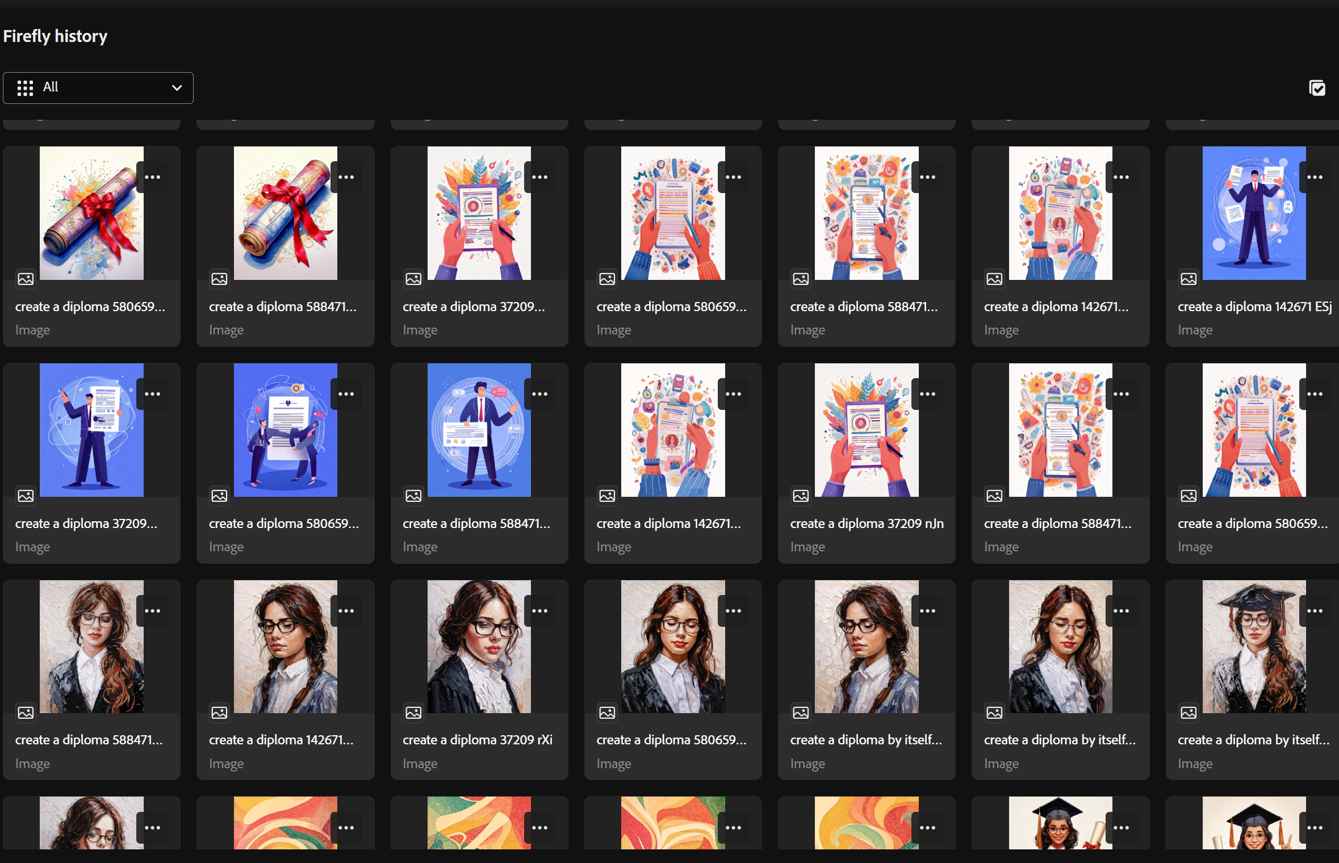Toggle multi-select checkbox icon at top right
Image resolution: width=1339 pixels, height=863 pixels.
(x=1317, y=88)
